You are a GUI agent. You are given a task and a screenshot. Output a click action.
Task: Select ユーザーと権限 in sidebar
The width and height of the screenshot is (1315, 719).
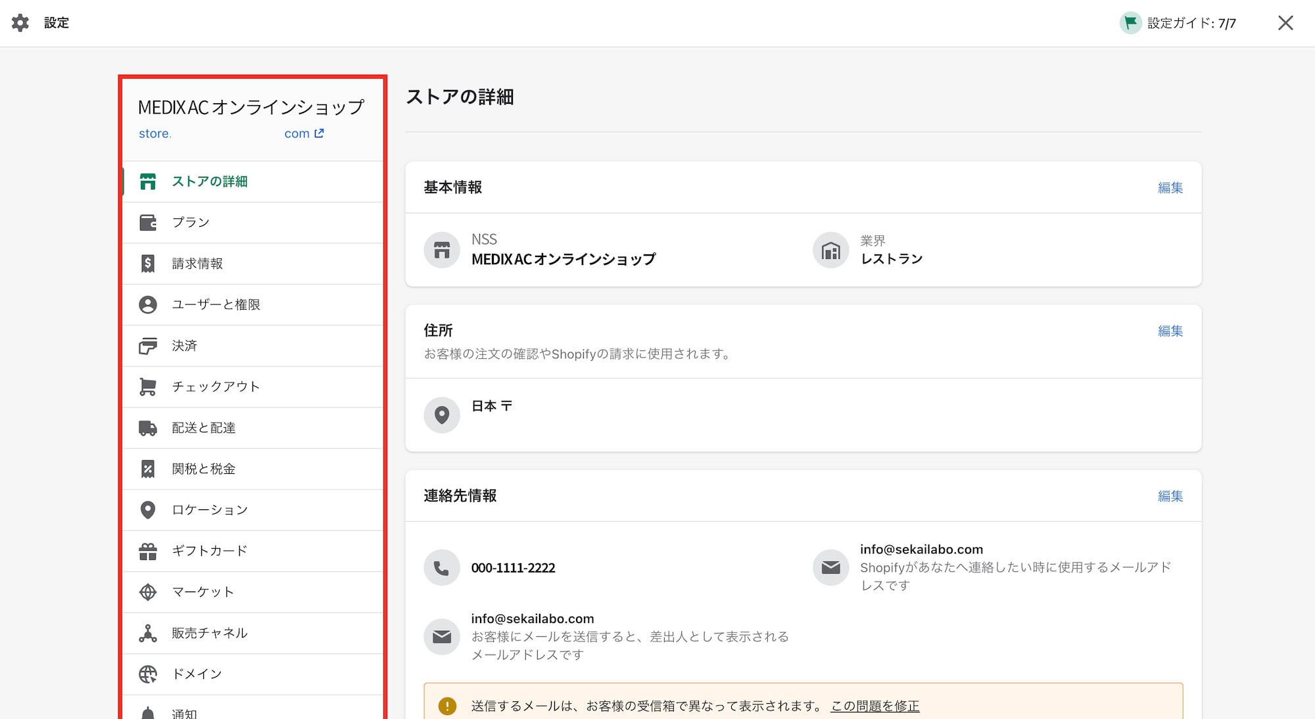point(253,305)
